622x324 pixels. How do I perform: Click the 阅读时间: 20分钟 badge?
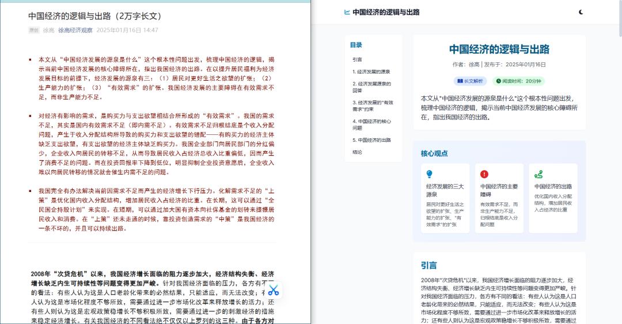[518, 81]
